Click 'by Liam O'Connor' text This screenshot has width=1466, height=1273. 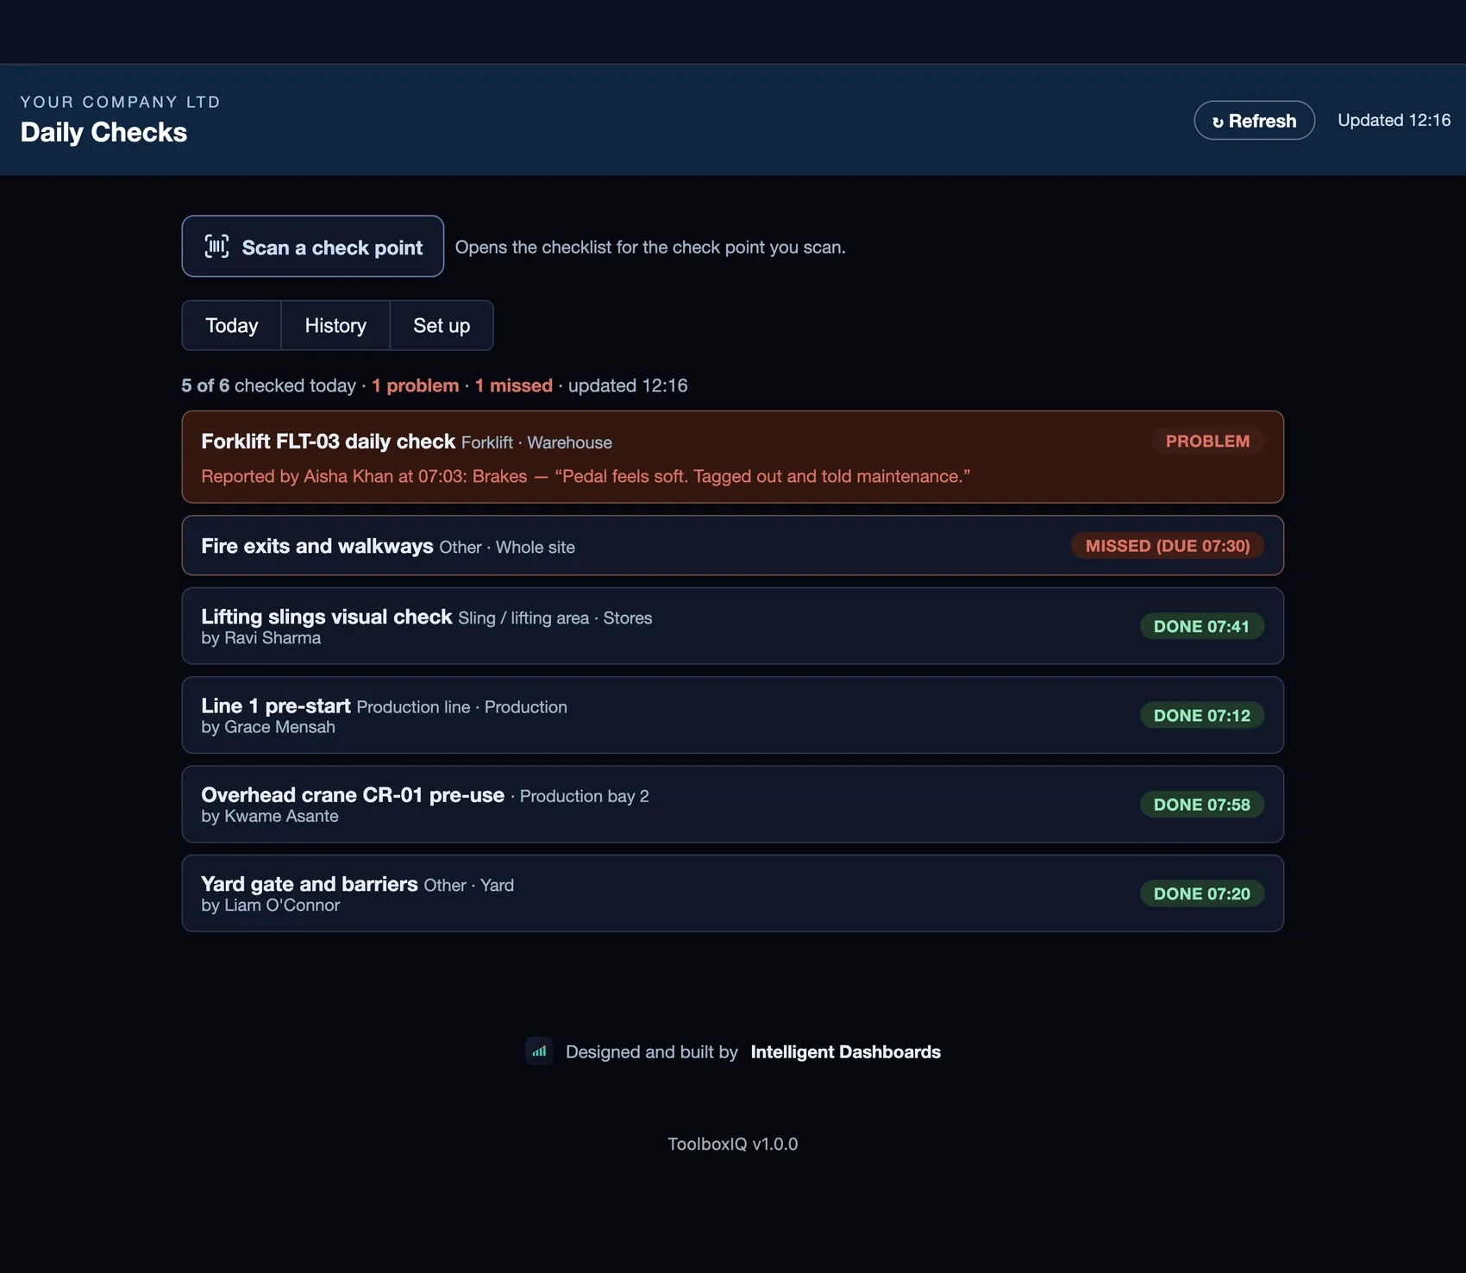[x=271, y=906]
